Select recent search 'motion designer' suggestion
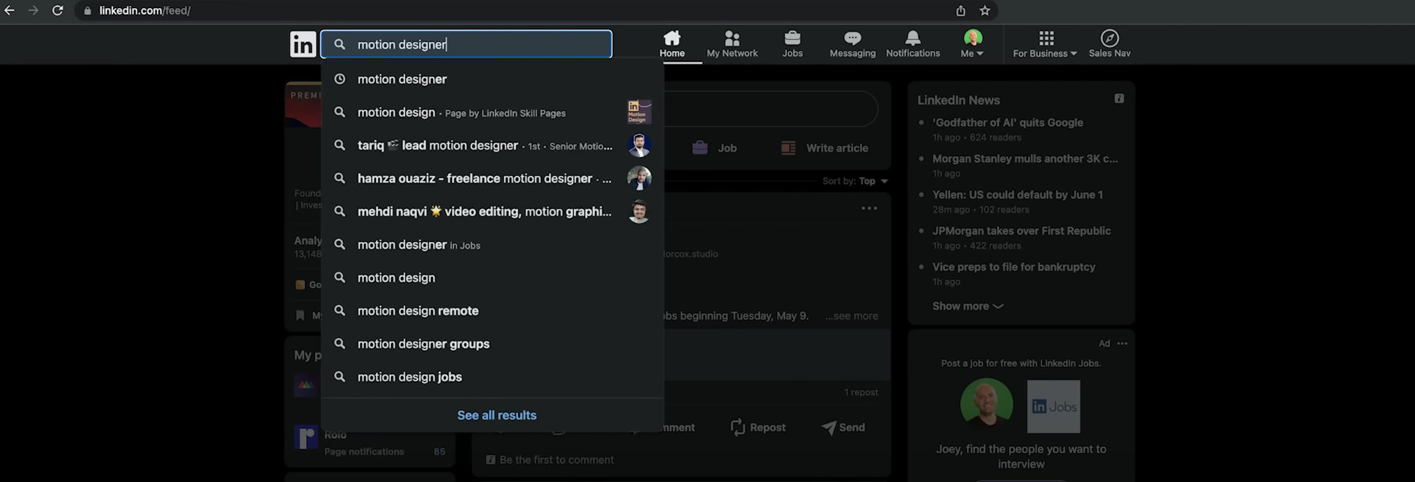The width and height of the screenshot is (1415, 482). pos(492,79)
